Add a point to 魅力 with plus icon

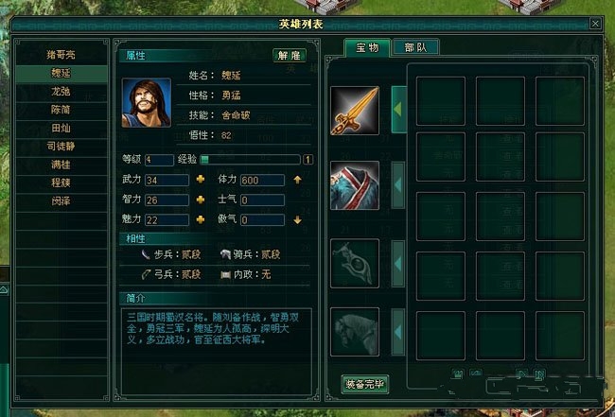[x=200, y=219]
